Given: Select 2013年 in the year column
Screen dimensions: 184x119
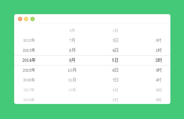Looking at the screenshot, I should [x=29, y=50].
